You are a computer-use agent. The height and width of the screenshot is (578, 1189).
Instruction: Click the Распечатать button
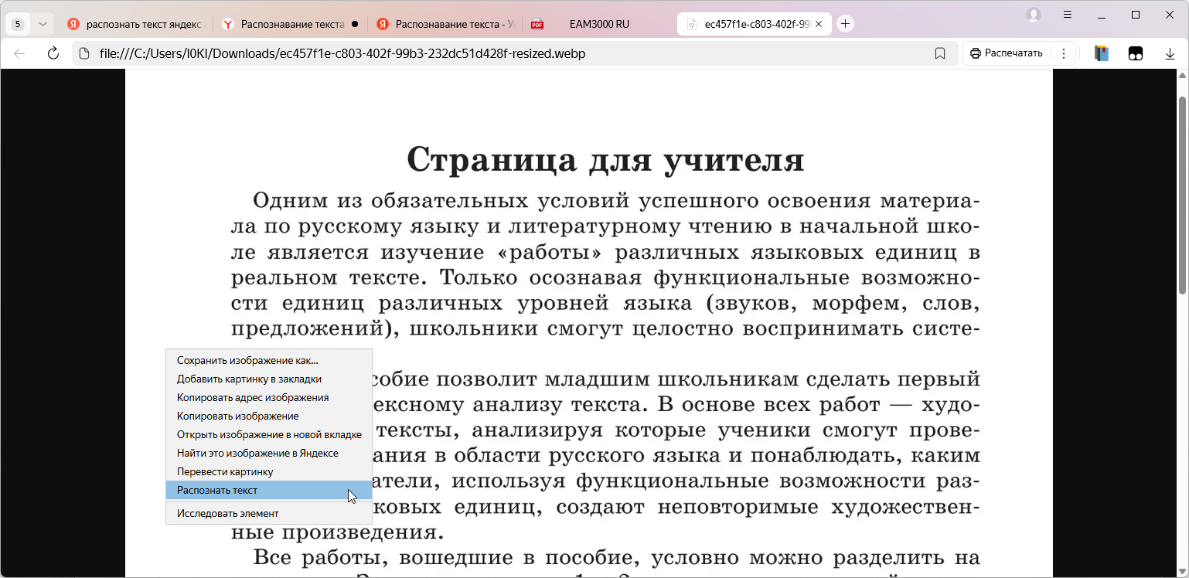1005,53
